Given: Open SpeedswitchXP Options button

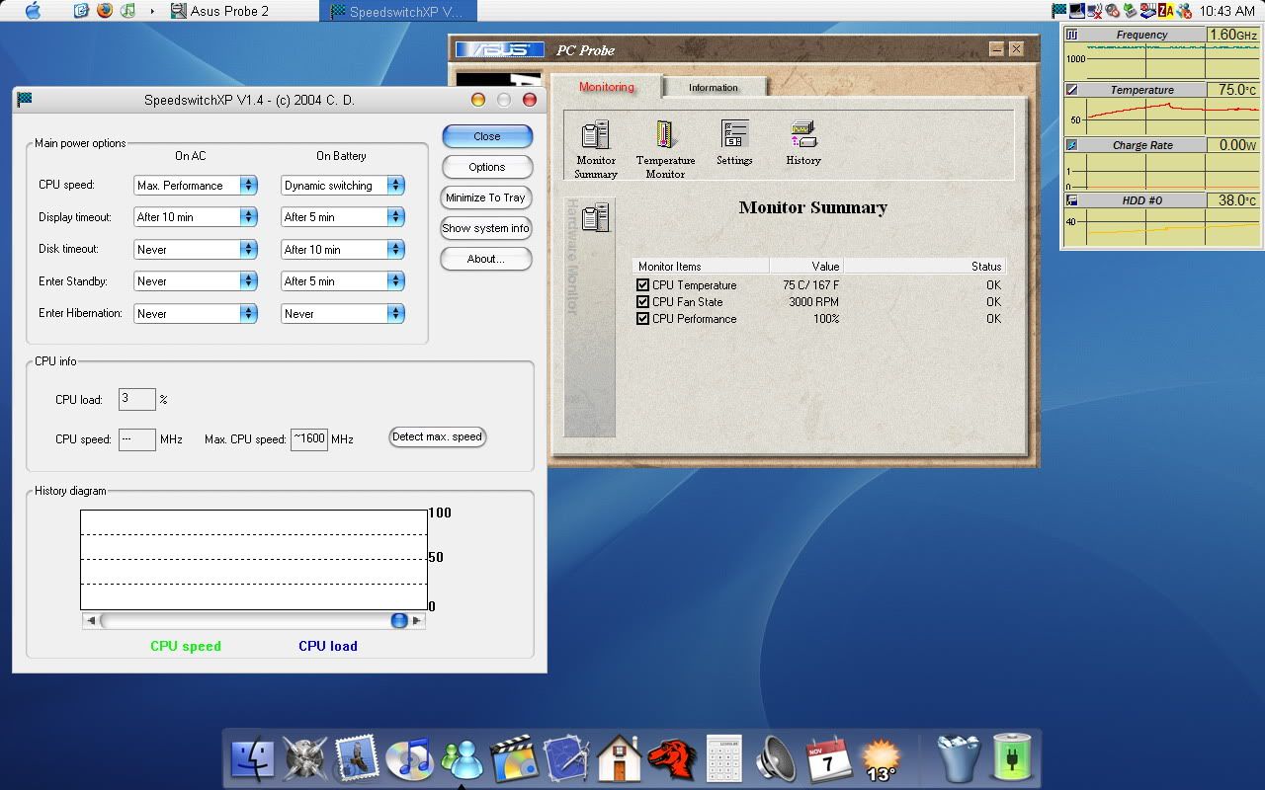Looking at the screenshot, I should point(487,167).
